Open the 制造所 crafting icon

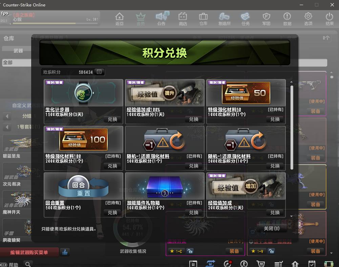tap(225, 19)
